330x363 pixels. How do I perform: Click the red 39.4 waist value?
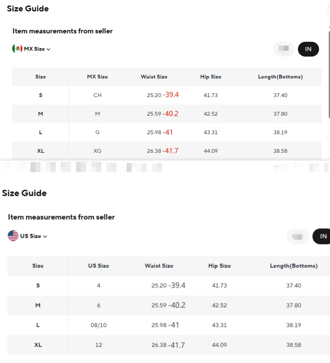[171, 95]
